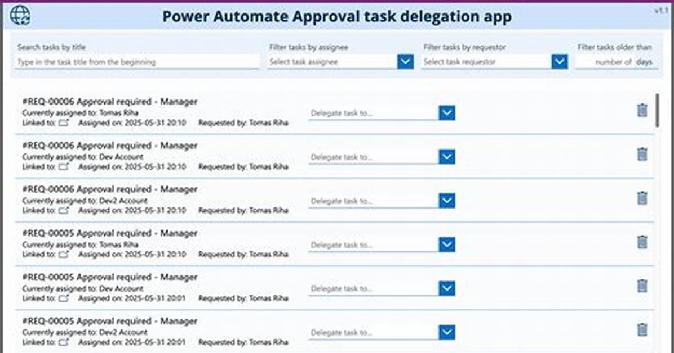Select the REQ-00005 title assigned to Dev Account
The width and height of the screenshot is (674, 353).
click(110, 277)
